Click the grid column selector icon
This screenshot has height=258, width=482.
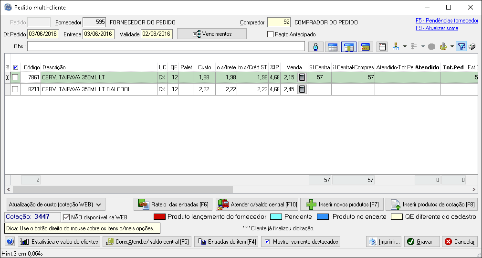coord(8,67)
